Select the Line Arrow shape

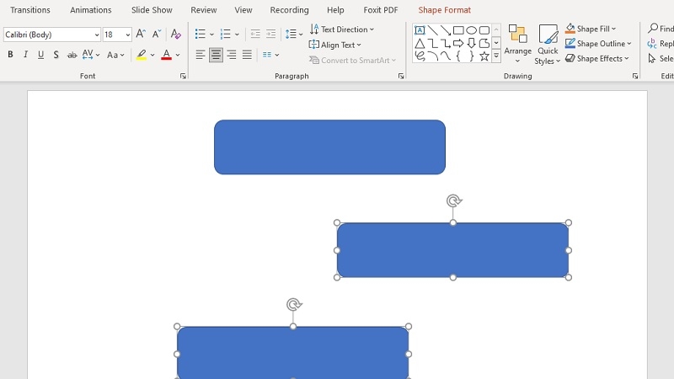point(446,30)
